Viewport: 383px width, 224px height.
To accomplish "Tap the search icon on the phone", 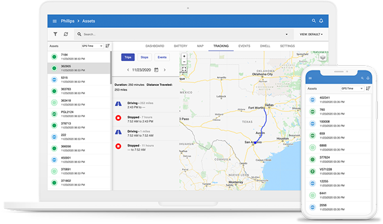I will tap(362, 78).
